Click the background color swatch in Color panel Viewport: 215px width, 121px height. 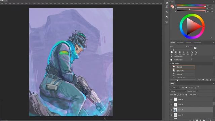click(173, 7)
